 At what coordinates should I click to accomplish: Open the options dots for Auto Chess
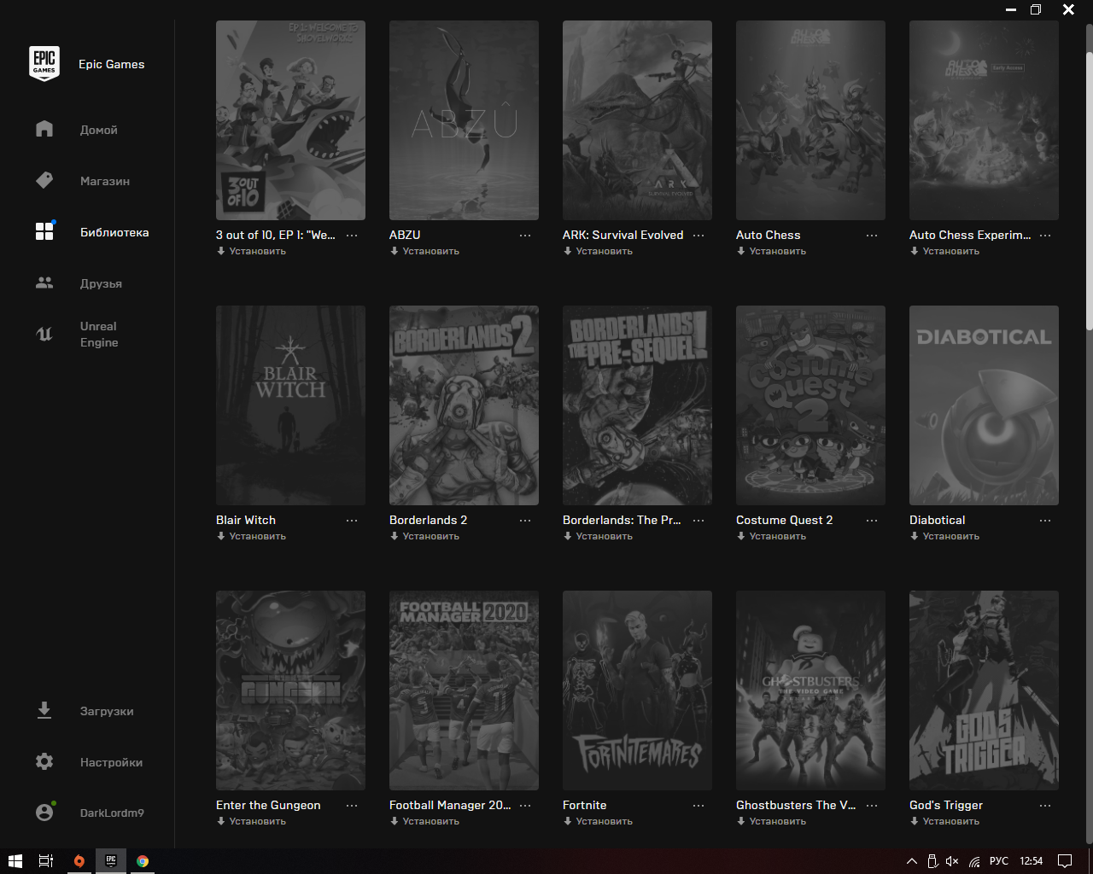872,236
